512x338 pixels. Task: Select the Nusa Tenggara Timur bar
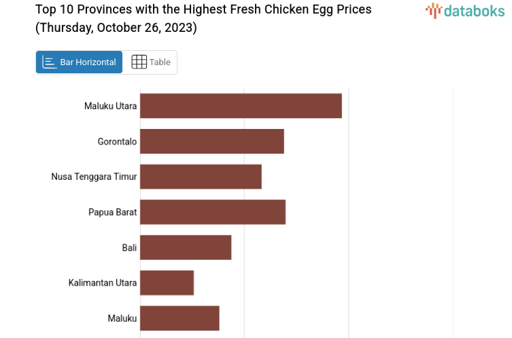(x=201, y=176)
